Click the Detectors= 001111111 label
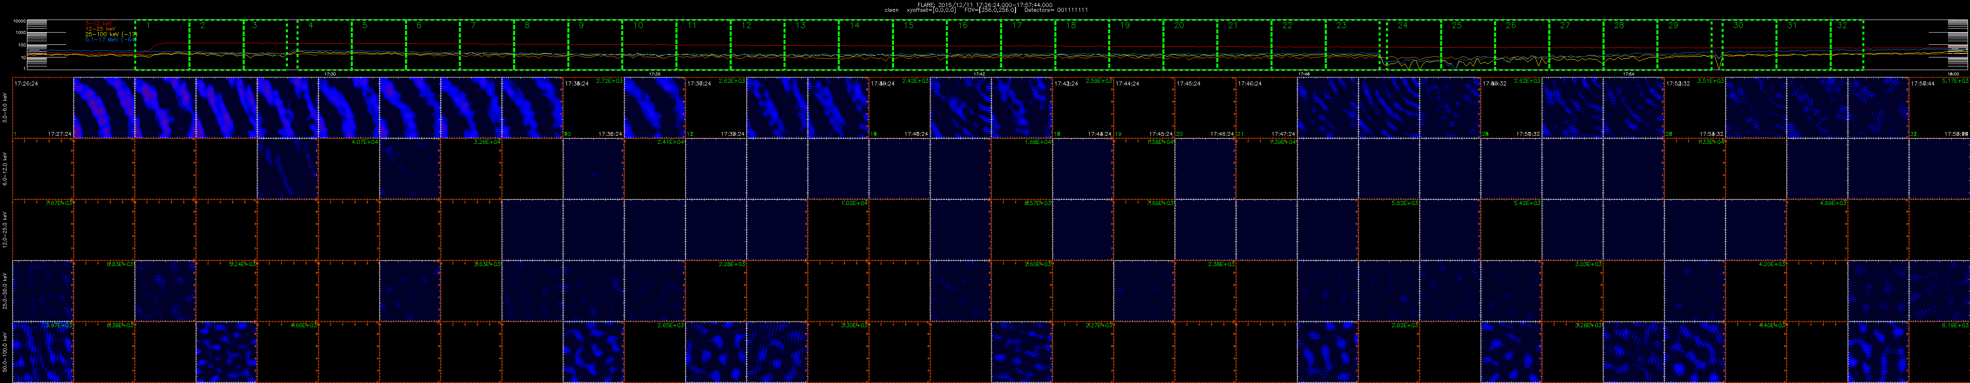Screen dimensions: 1970x383 [x=1056, y=10]
